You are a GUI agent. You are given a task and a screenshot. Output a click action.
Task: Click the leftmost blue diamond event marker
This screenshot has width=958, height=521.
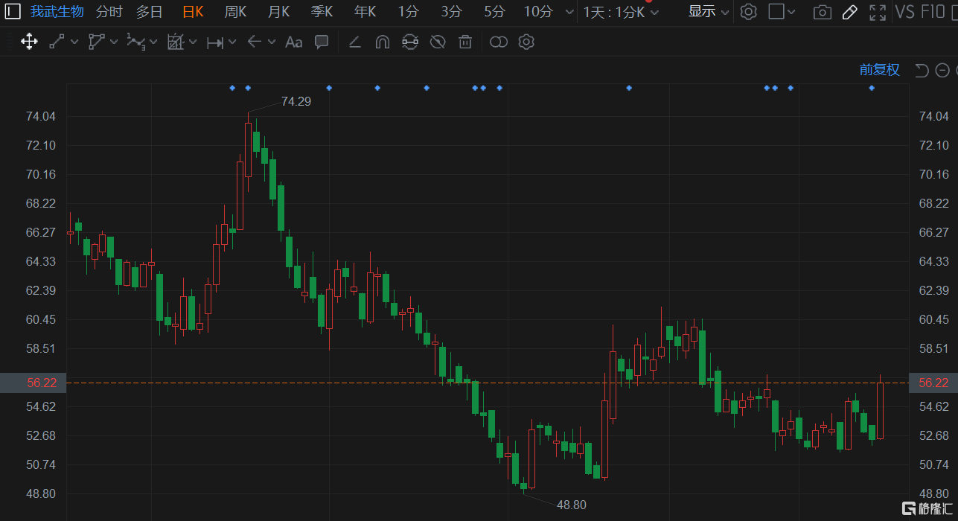(232, 88)
